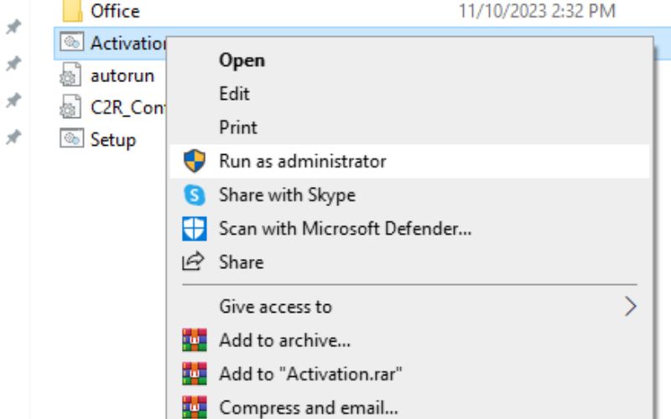Select the Activation file name
This screenshot has height=419, width=671.
(x=128, y=44)
